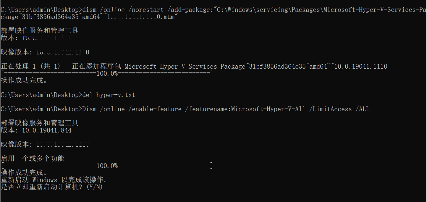Click the 重新启动 Windows 以完成该操作 message

(x=55, y=180)
